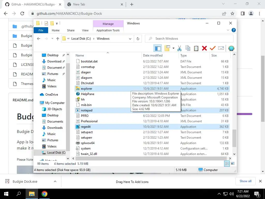
Task: Click the Properties quick access icon
Action: 46,23
